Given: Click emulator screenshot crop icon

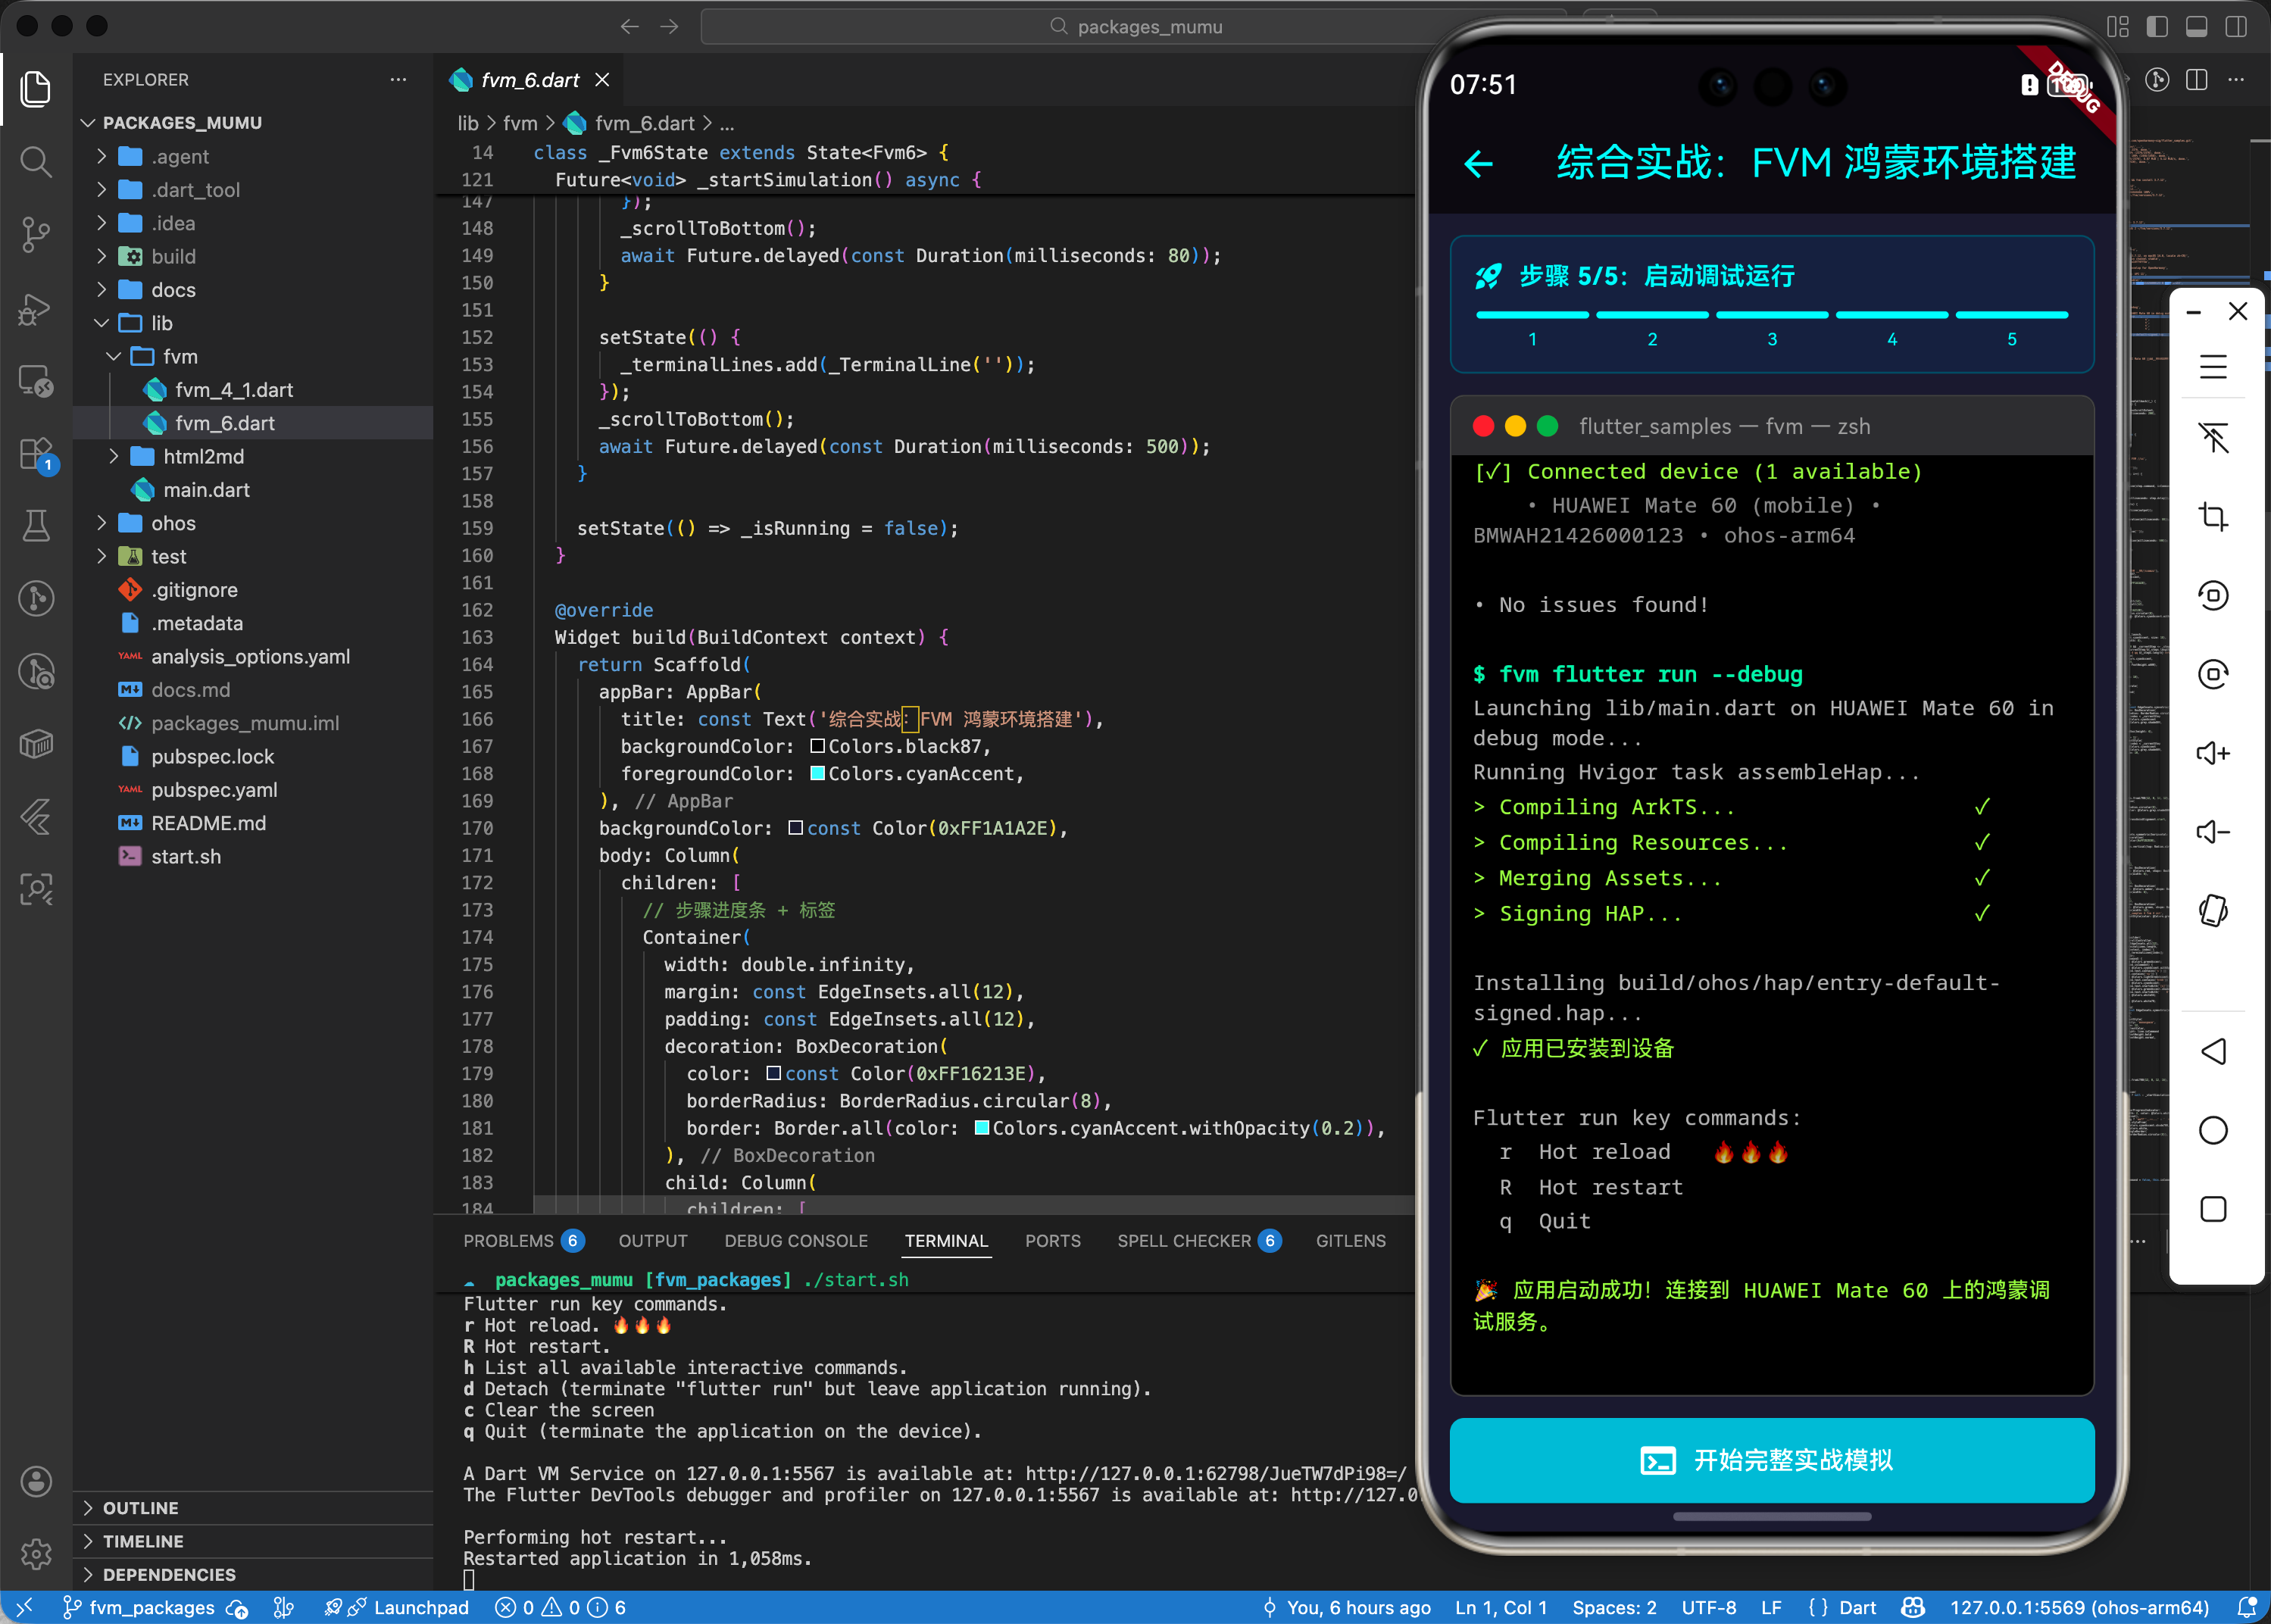Looking at the screenshot, I should point(2213,517).
